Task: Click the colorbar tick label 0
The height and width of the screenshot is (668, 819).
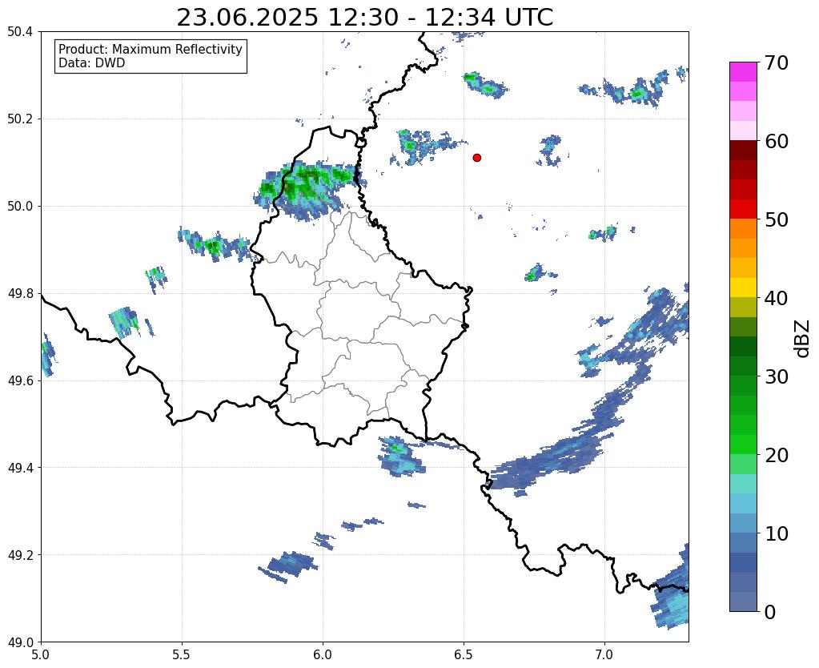Action: coord(770,612)
